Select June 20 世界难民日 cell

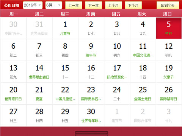click(13, 94)
